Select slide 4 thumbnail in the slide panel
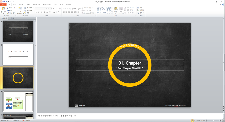 point(18,101)
